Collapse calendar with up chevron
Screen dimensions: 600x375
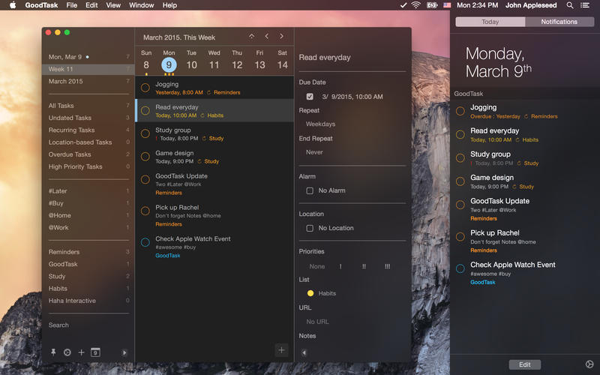(x=251, y=36)
